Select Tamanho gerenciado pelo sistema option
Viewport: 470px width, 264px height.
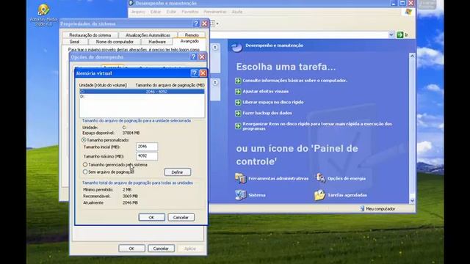pyautogui.click(x=85, y=164)
